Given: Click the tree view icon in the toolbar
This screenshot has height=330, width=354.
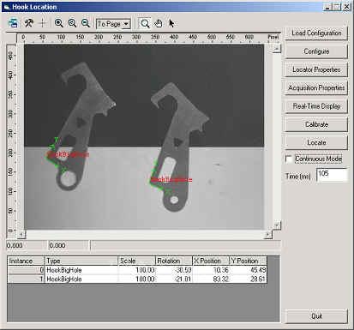Looking at the screenshot, I should pyautogui.click(x=13, y=23).
